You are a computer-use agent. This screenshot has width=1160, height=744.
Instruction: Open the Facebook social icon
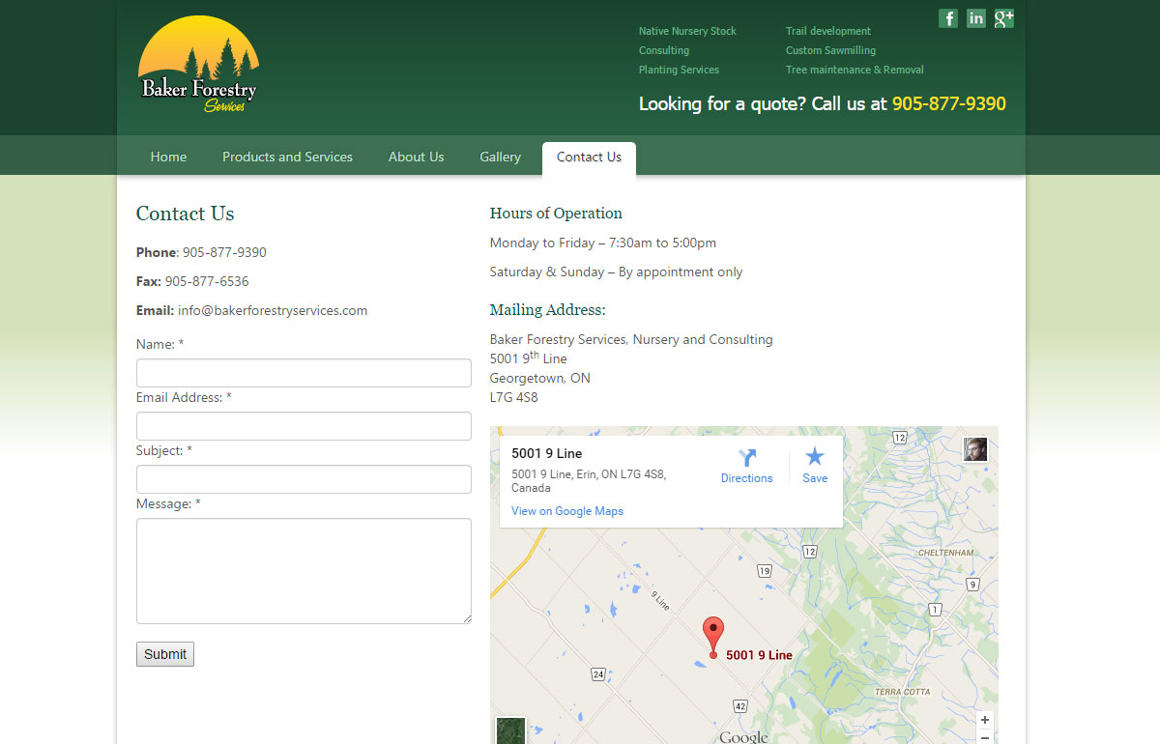[x=948, y=18]
